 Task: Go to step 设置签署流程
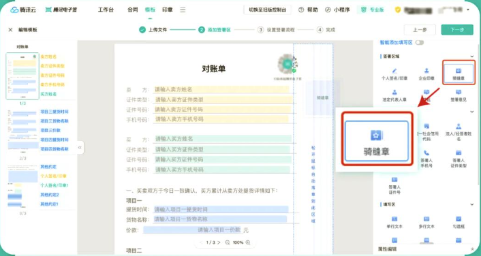(276, 30)
